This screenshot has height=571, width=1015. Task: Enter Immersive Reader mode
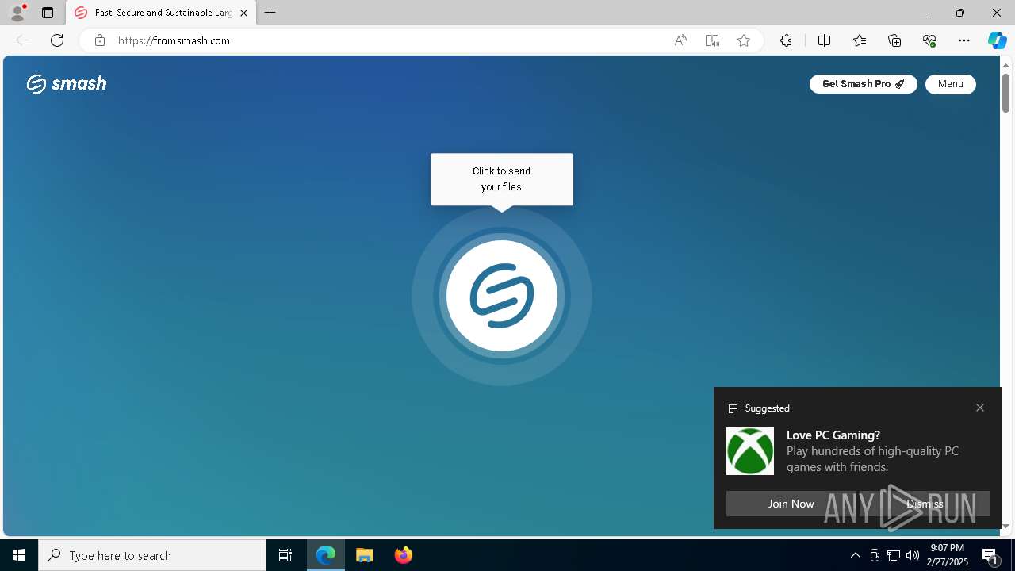712,40
